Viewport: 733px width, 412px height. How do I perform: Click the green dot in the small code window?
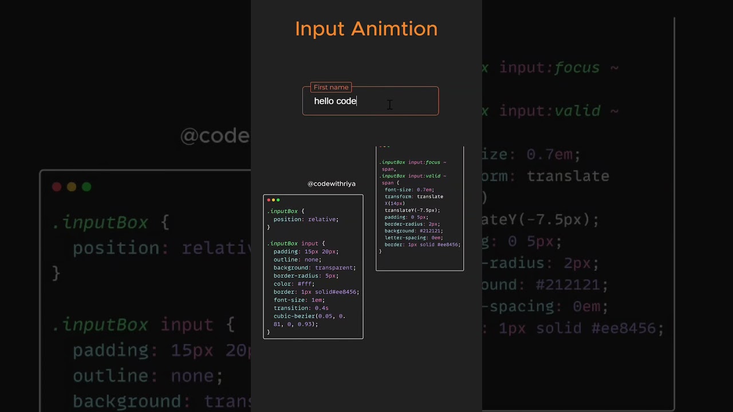click(278, 200)
